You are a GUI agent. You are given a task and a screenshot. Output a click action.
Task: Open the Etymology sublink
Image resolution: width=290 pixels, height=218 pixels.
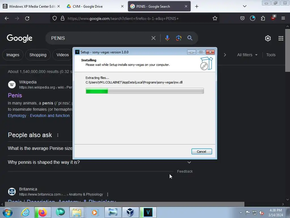point(17,116)
